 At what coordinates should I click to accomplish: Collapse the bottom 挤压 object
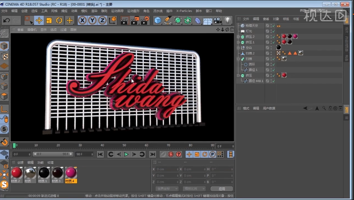click(x=238, y=75)
